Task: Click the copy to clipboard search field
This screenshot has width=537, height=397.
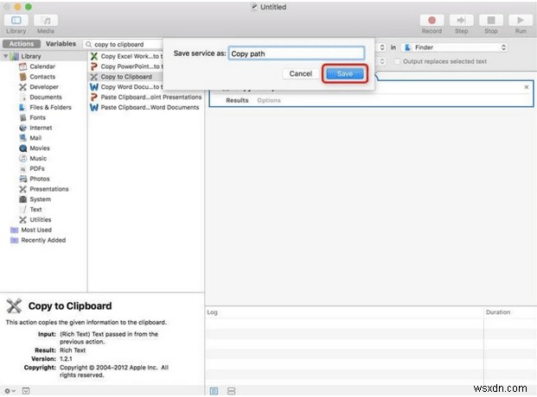Action: (124, 45)
